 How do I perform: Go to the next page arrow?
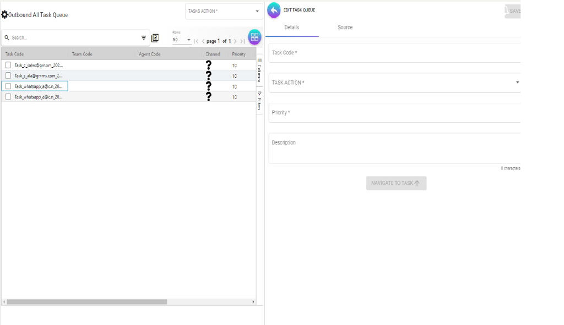pos(235,41)
